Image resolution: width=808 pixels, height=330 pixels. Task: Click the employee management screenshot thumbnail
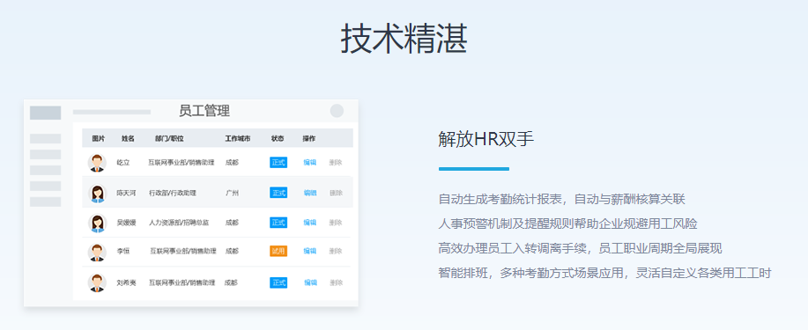click(190, 202)
